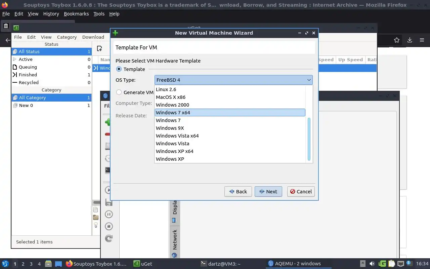Click show desktop taskbar icon
Image resolution: width=430 pixels, height=269 pixels.
(58, 264)
